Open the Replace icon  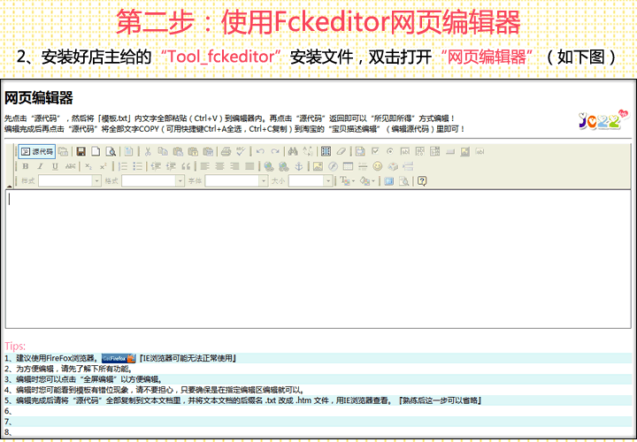(308, 151)
